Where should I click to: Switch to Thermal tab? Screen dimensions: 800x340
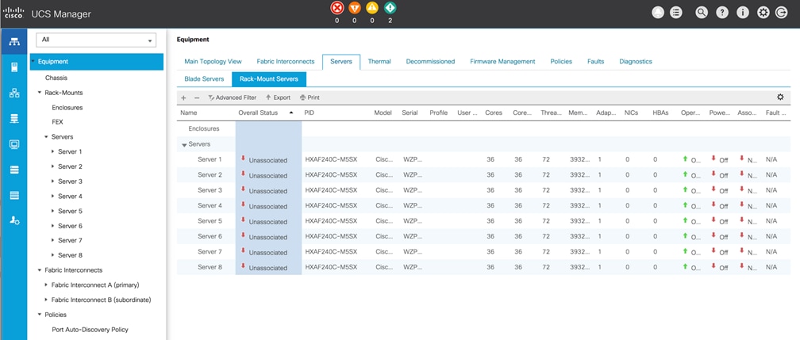tap(379, 61)
